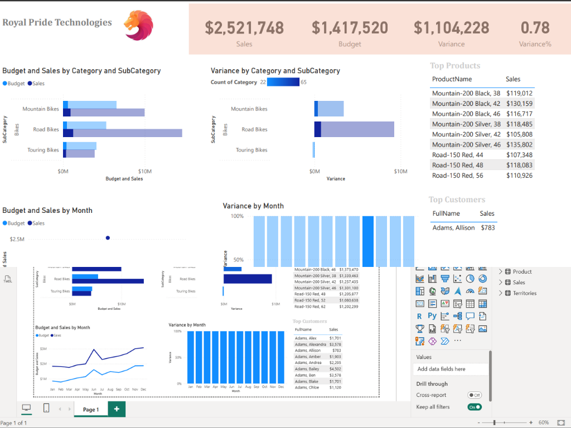Select the Q&A speech bubble visual

pos(470,317)
